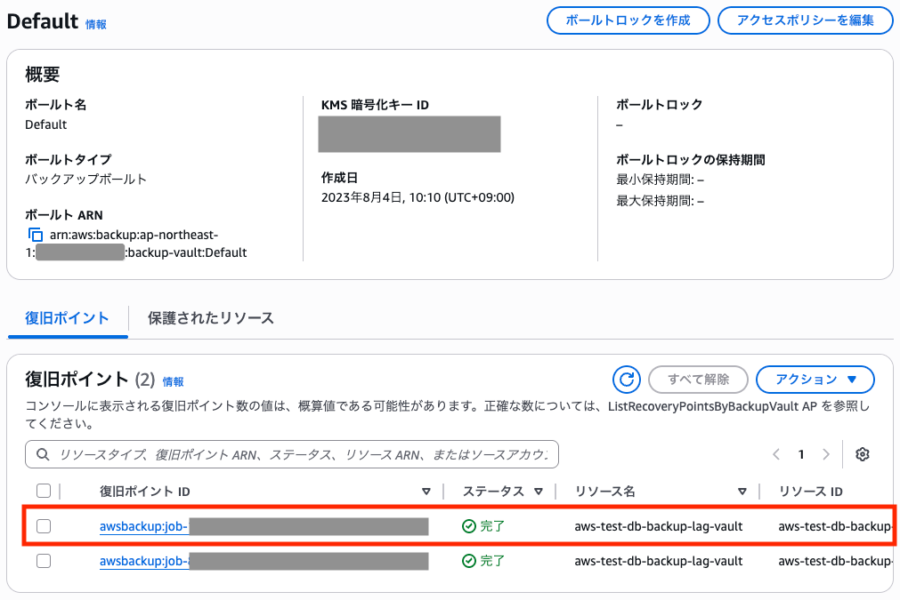
Task: Refresh the recovery points list
Action: click(626, 380)
